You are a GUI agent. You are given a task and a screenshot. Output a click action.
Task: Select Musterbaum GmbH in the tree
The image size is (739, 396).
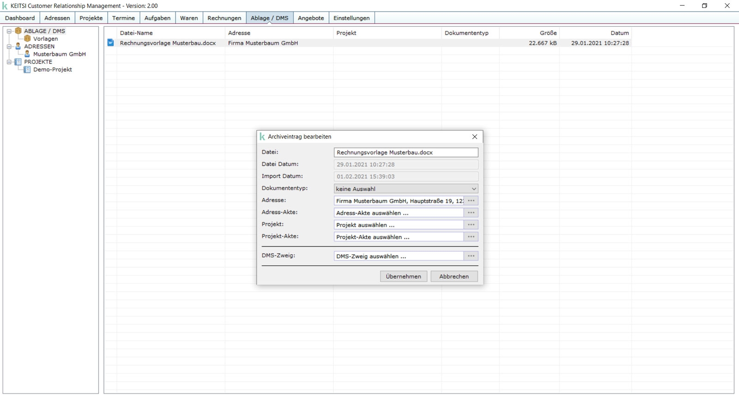[60, 54]
